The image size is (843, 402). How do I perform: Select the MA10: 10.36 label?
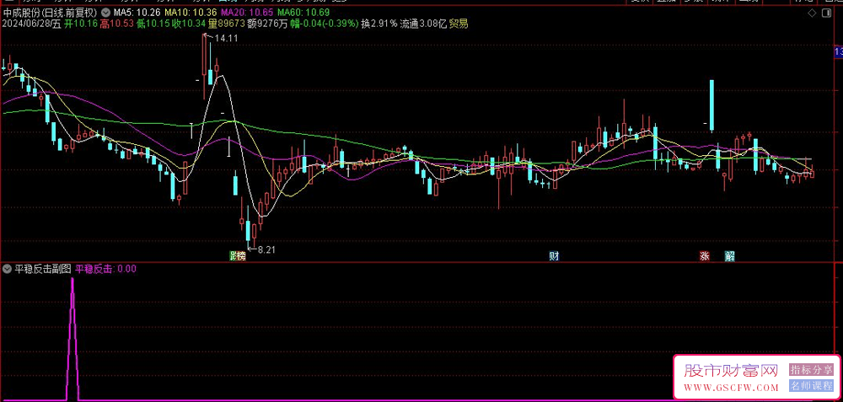tap(191, 13)
